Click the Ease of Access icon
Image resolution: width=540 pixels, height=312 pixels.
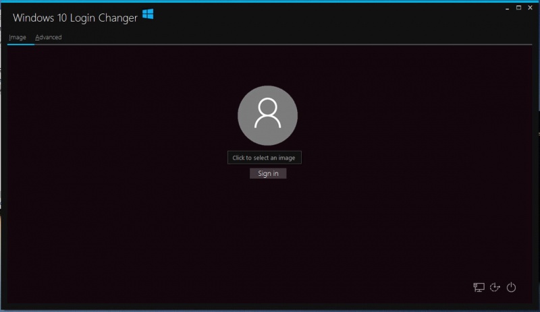(495, 288)
